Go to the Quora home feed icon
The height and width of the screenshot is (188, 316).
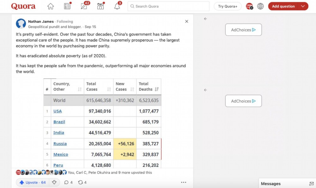pyautogui.click(x=51, y=6)
